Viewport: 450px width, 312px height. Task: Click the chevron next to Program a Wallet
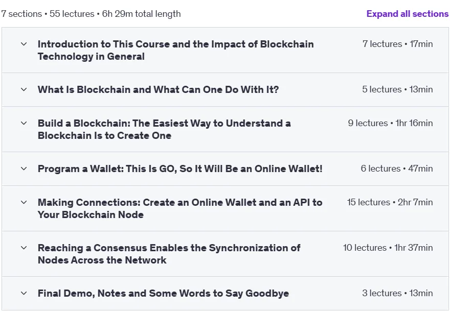(x=24, y=169)
